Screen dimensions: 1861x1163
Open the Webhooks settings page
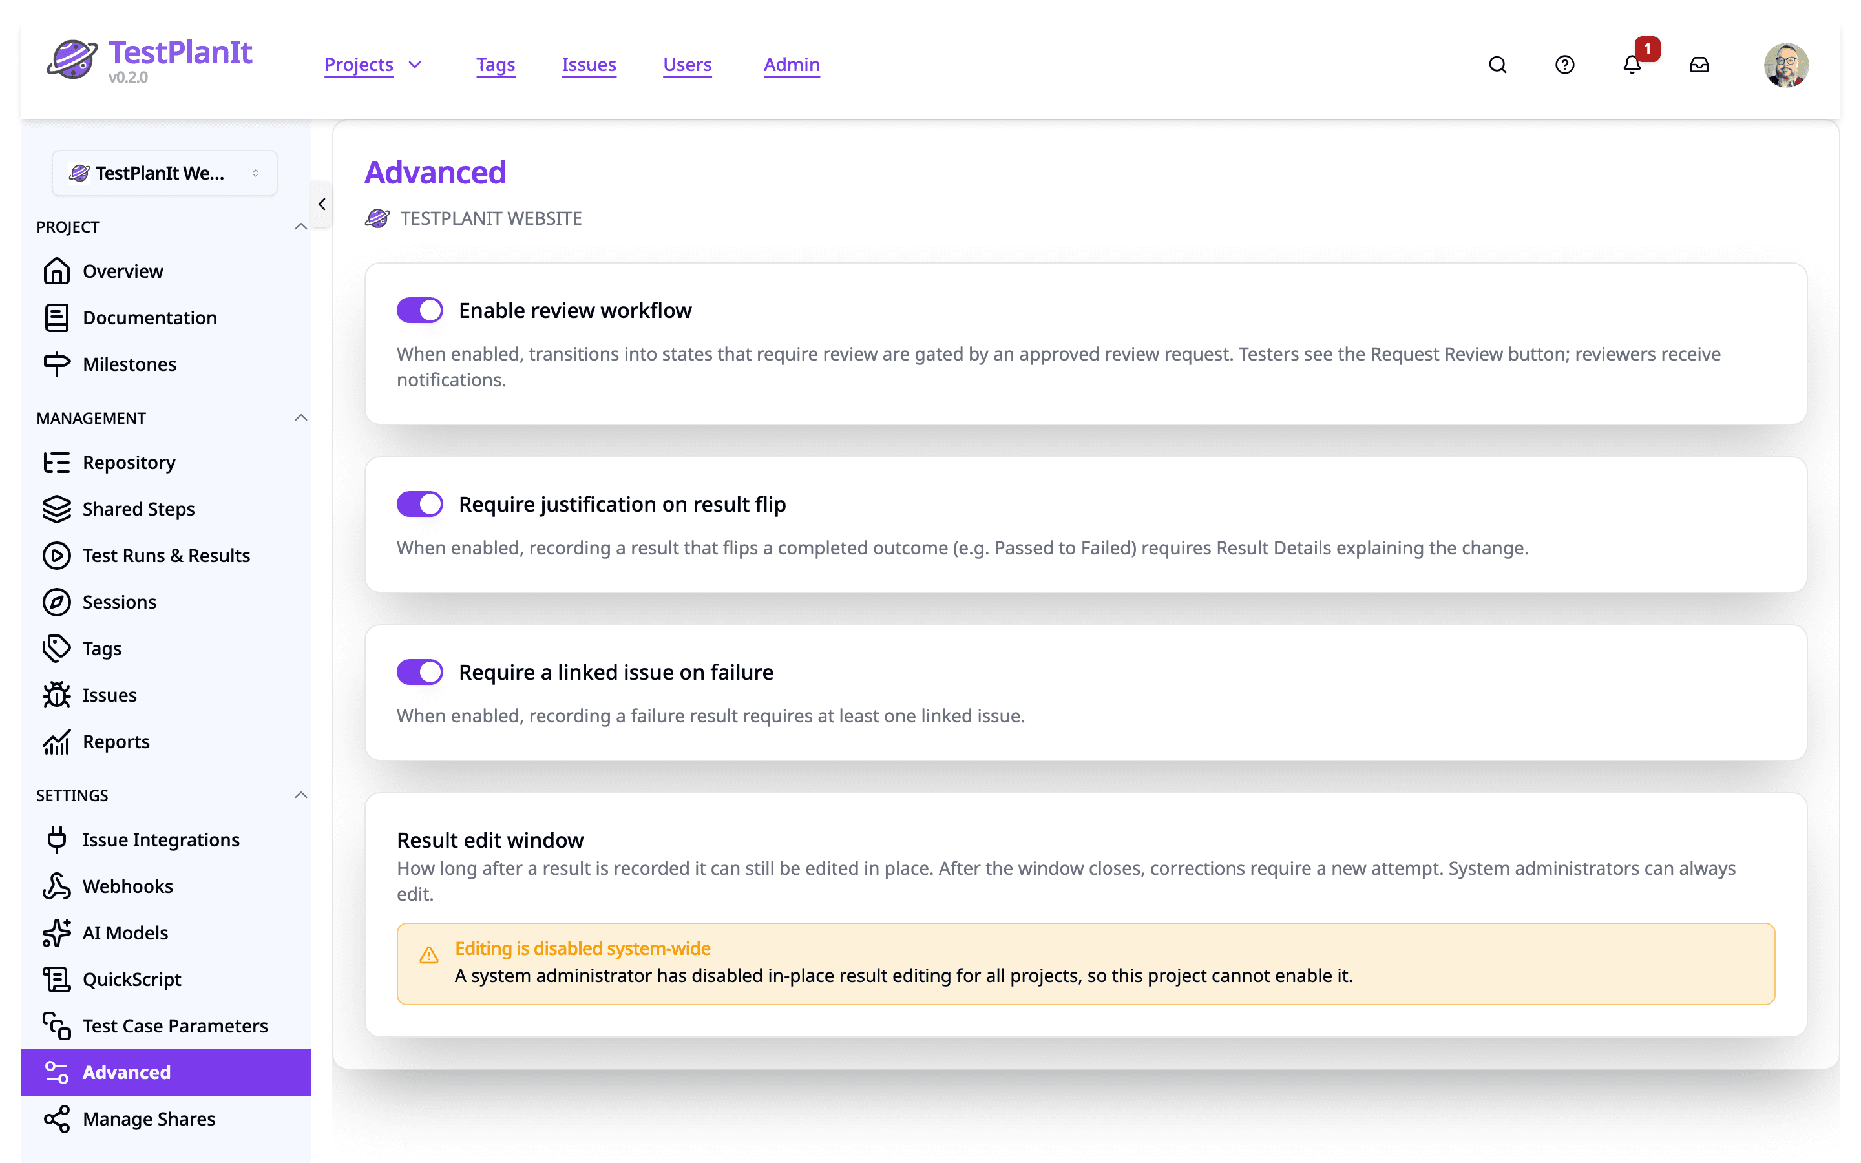point(166,886)
